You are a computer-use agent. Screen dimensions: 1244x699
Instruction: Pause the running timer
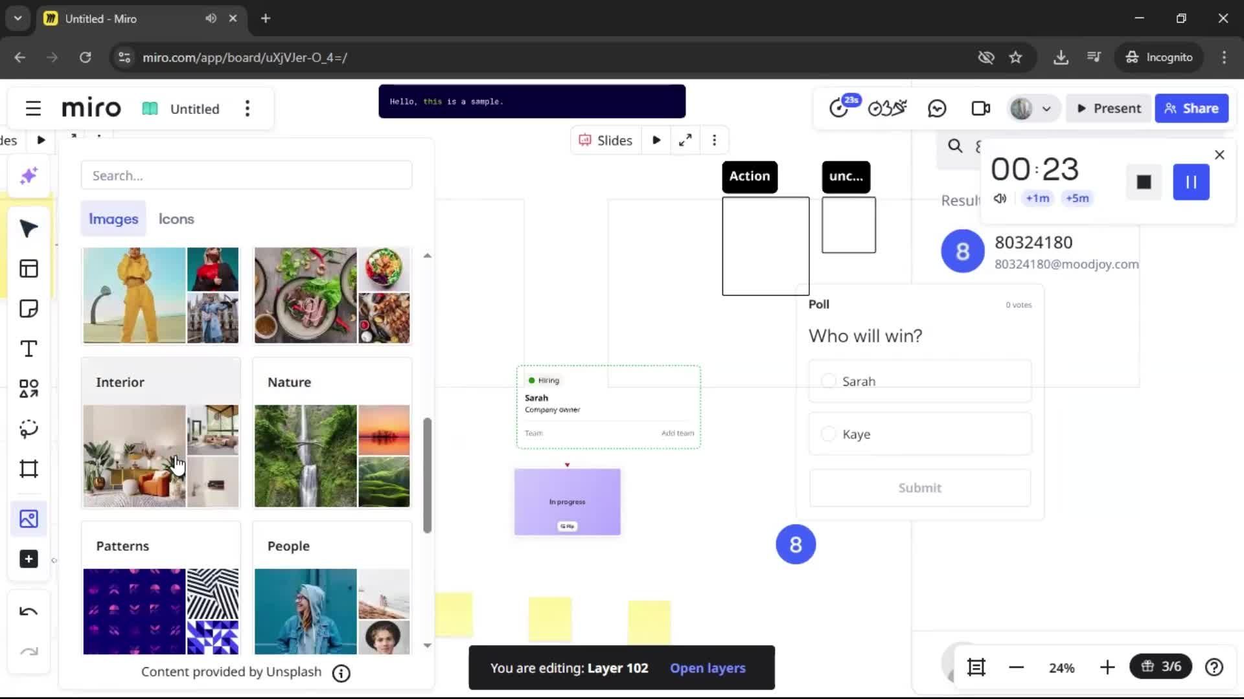point(1191,182)
